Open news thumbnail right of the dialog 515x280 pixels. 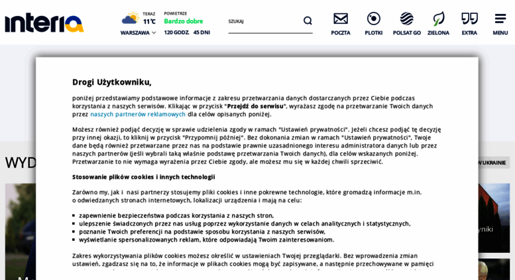coord(494,218)
